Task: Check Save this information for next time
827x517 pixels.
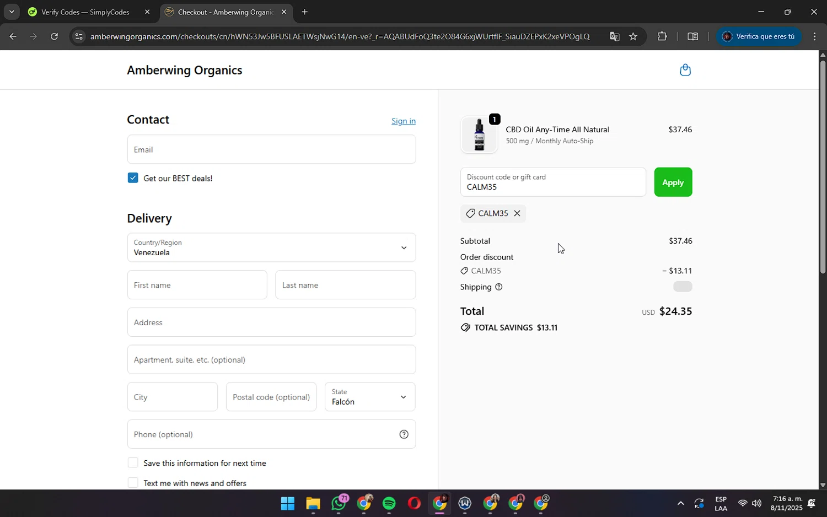Action: pos(133,463)
